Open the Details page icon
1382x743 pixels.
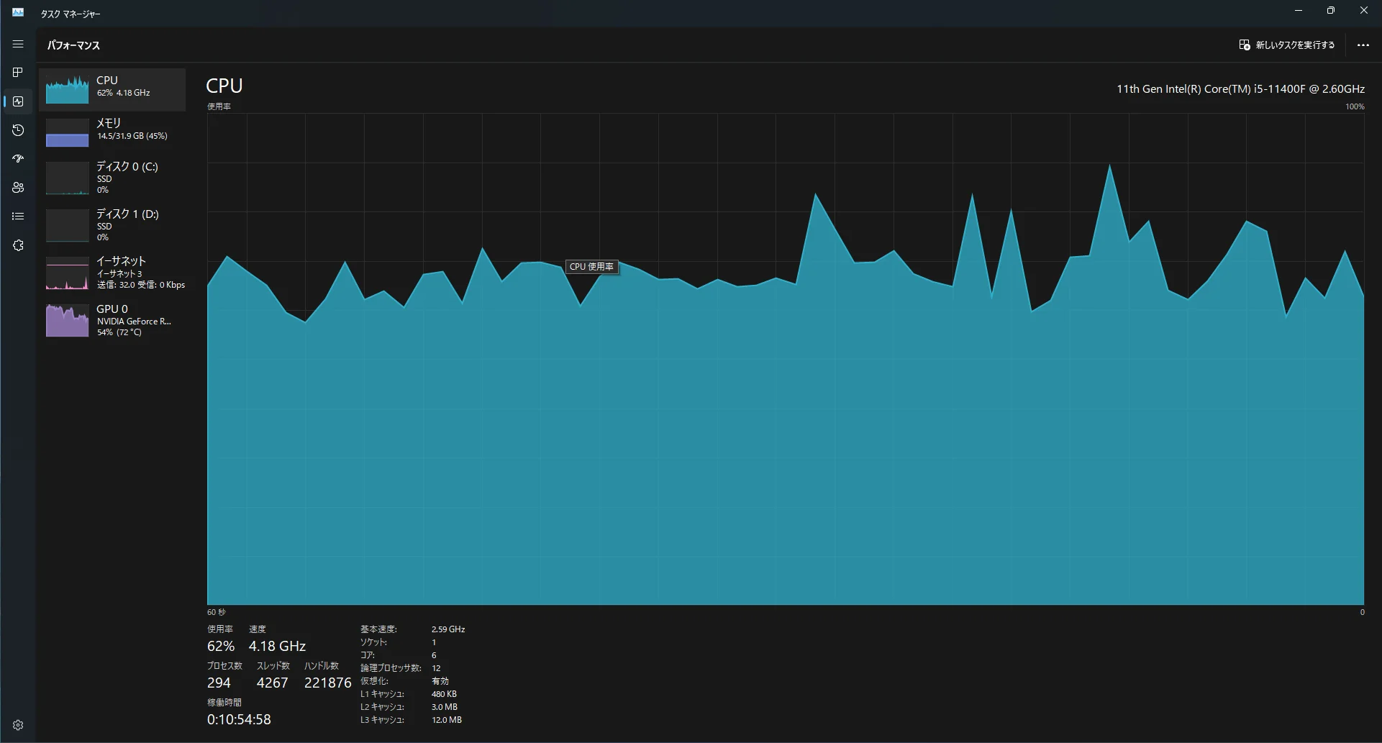(x=18, y=216)
